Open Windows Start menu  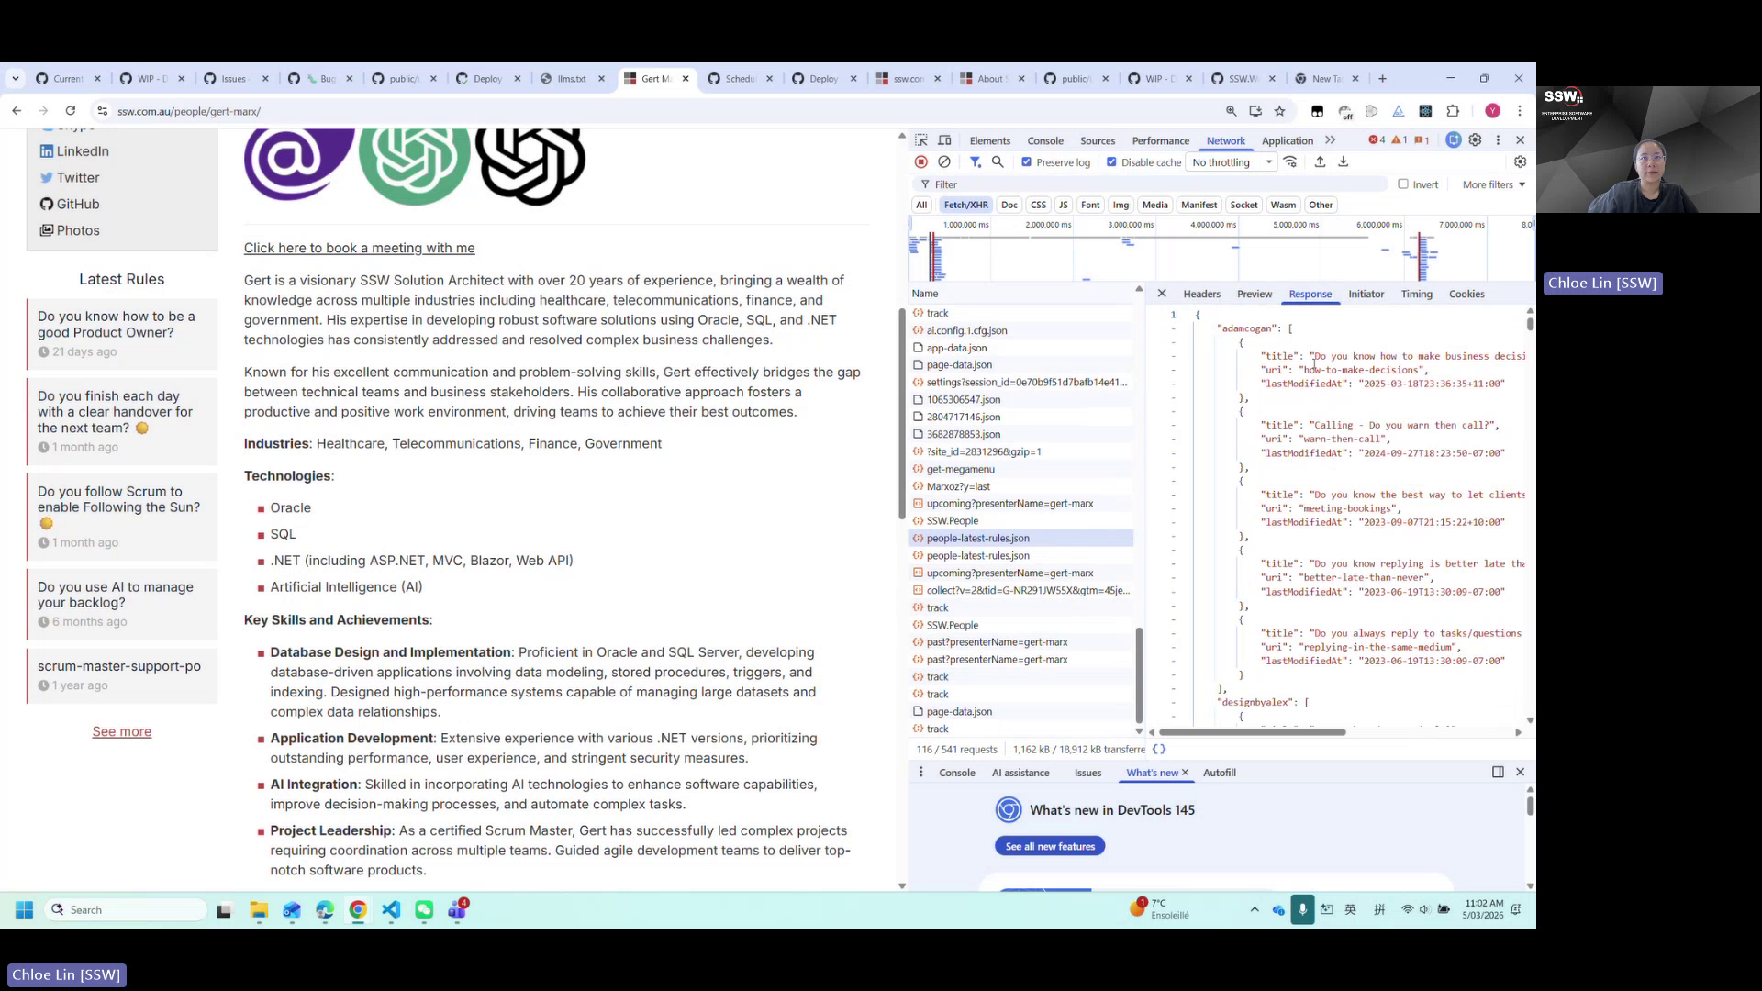25,909
